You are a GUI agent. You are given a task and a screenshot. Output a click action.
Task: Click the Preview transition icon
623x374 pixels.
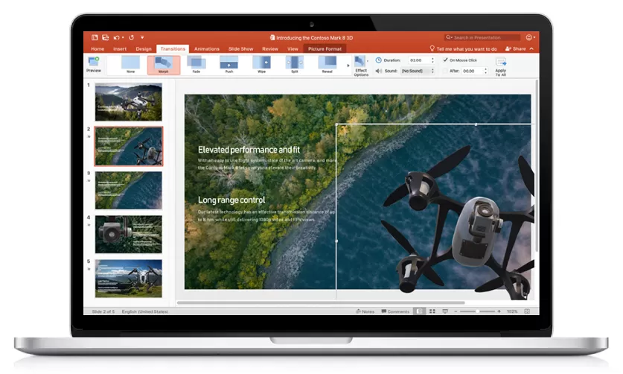tap(94, 63)
